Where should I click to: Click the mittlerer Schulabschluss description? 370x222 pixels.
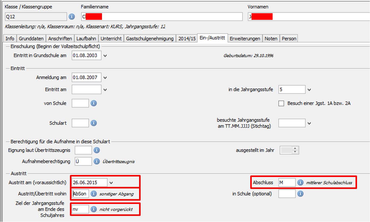point(329,183)
